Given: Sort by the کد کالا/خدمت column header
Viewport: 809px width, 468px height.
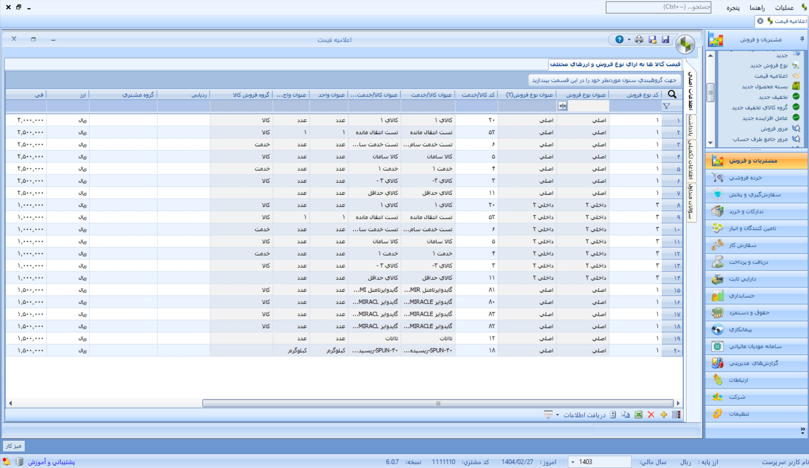Looking at the screenshot, I should point(477,95).
